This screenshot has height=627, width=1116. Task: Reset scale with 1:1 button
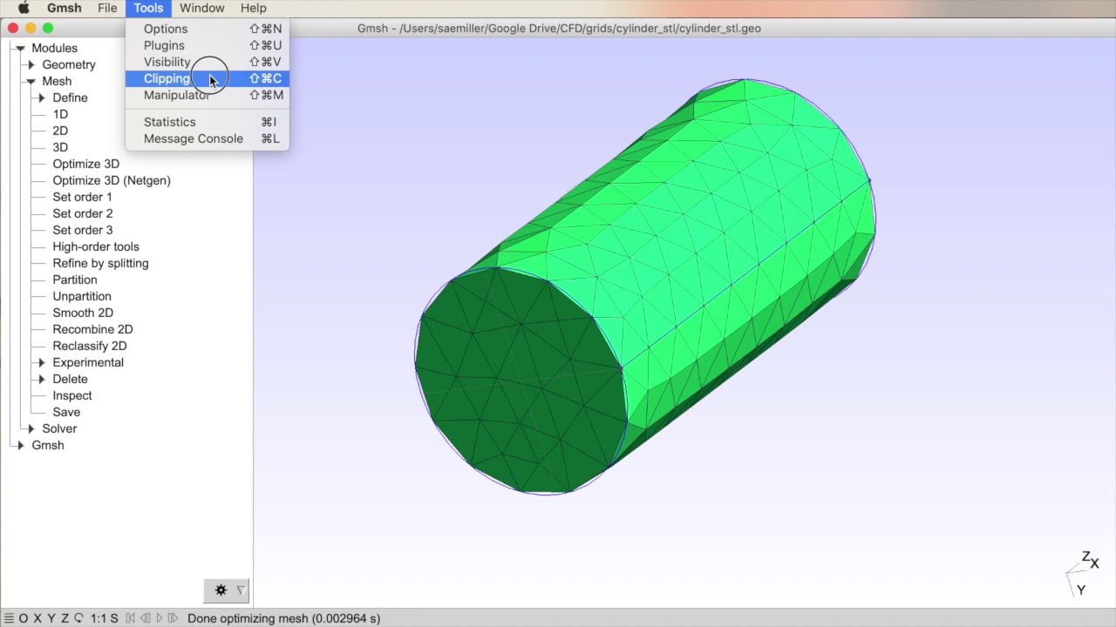coord(98,618)
